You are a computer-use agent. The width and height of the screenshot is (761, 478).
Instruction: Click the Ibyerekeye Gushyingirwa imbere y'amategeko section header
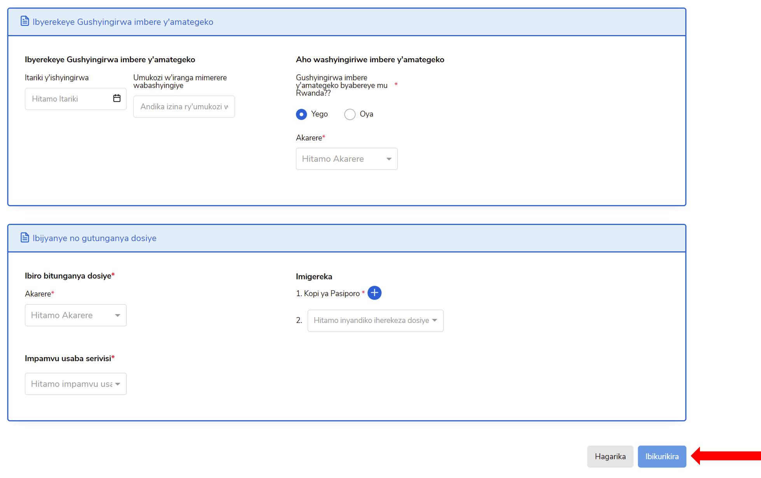click(123, 22)
